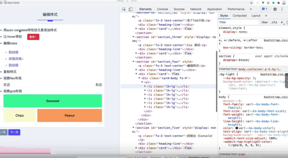Show more DevTools panels with chevron
The width and height of the screenshot is (288, 158).
tap(251, 9)
